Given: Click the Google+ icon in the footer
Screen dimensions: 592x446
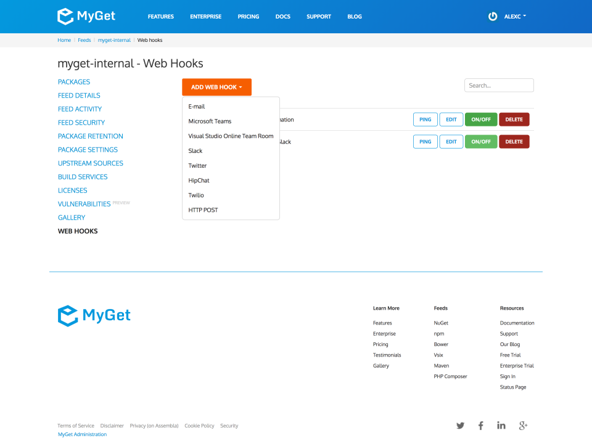Looking at the screenshot, I should tap(522, 425).
